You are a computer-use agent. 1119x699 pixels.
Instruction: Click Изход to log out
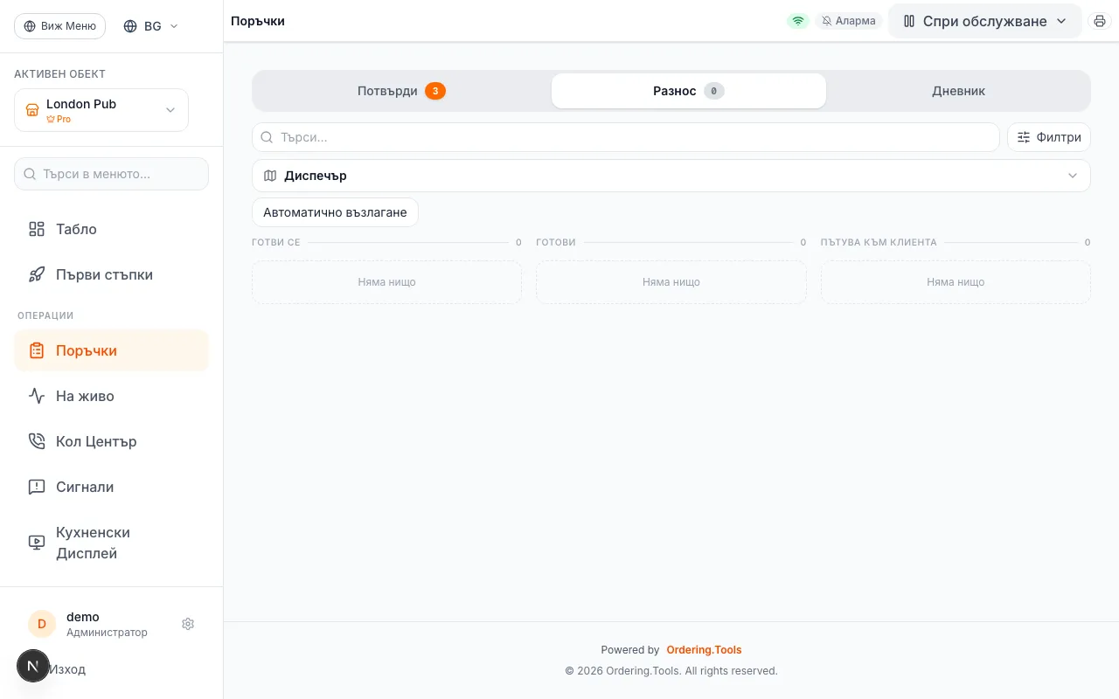[x=67, y=669]
